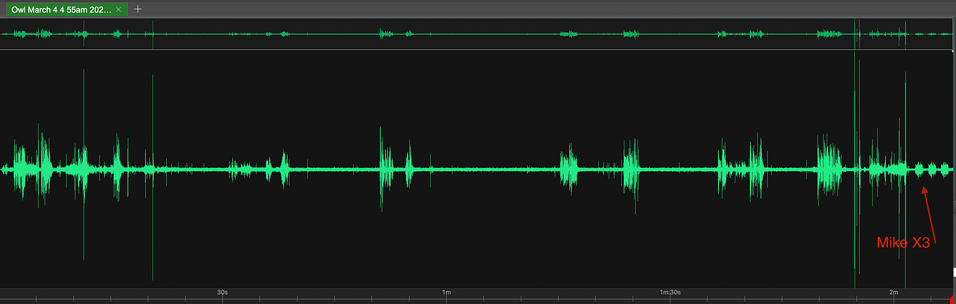The width and height of the screenshot is (956, 304).
Task: Add a new tab with the plus button
Action: 137,9
